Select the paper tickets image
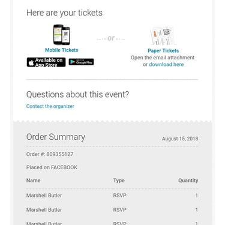This screenshot has height=225, width=225. coord(163,35)
